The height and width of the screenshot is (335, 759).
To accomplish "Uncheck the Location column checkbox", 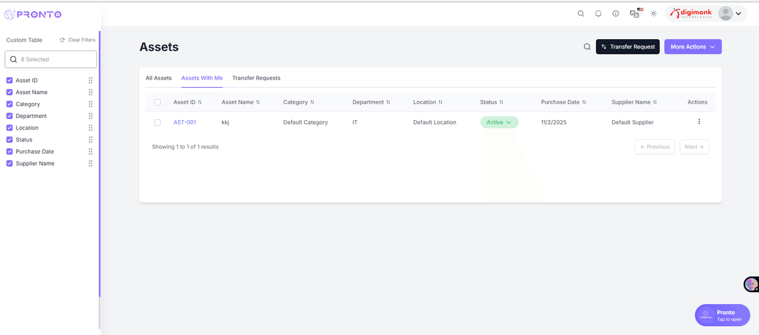I will coord(9,128).
